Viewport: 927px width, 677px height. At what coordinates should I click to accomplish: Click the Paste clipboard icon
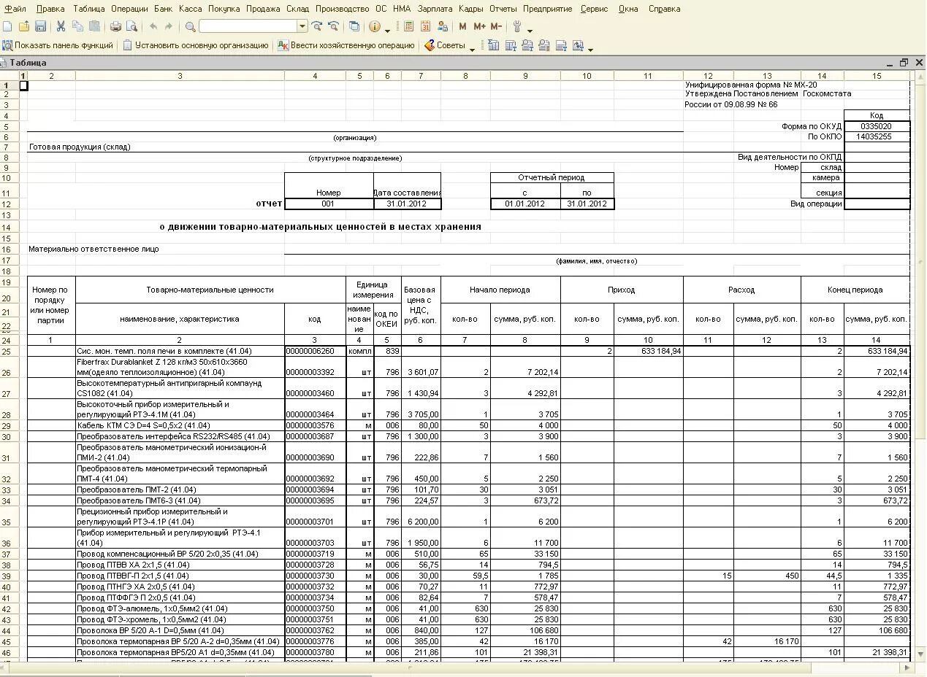(x=94, y=26)
